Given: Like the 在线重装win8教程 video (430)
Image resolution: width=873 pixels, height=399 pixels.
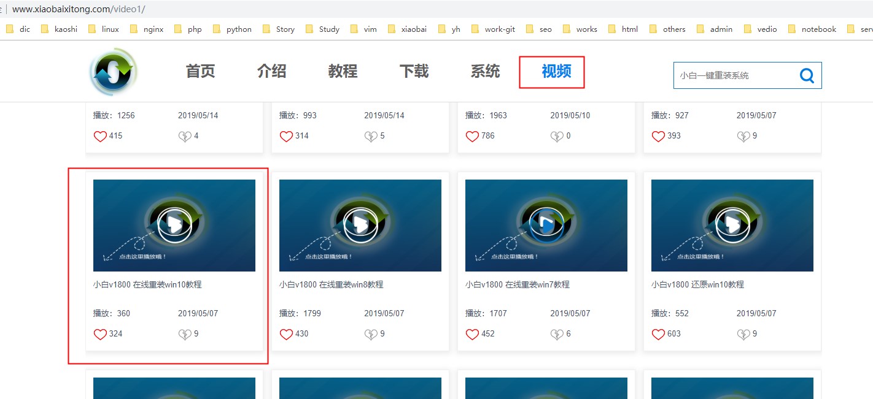Looking at the screenshot, I should 286,334.
